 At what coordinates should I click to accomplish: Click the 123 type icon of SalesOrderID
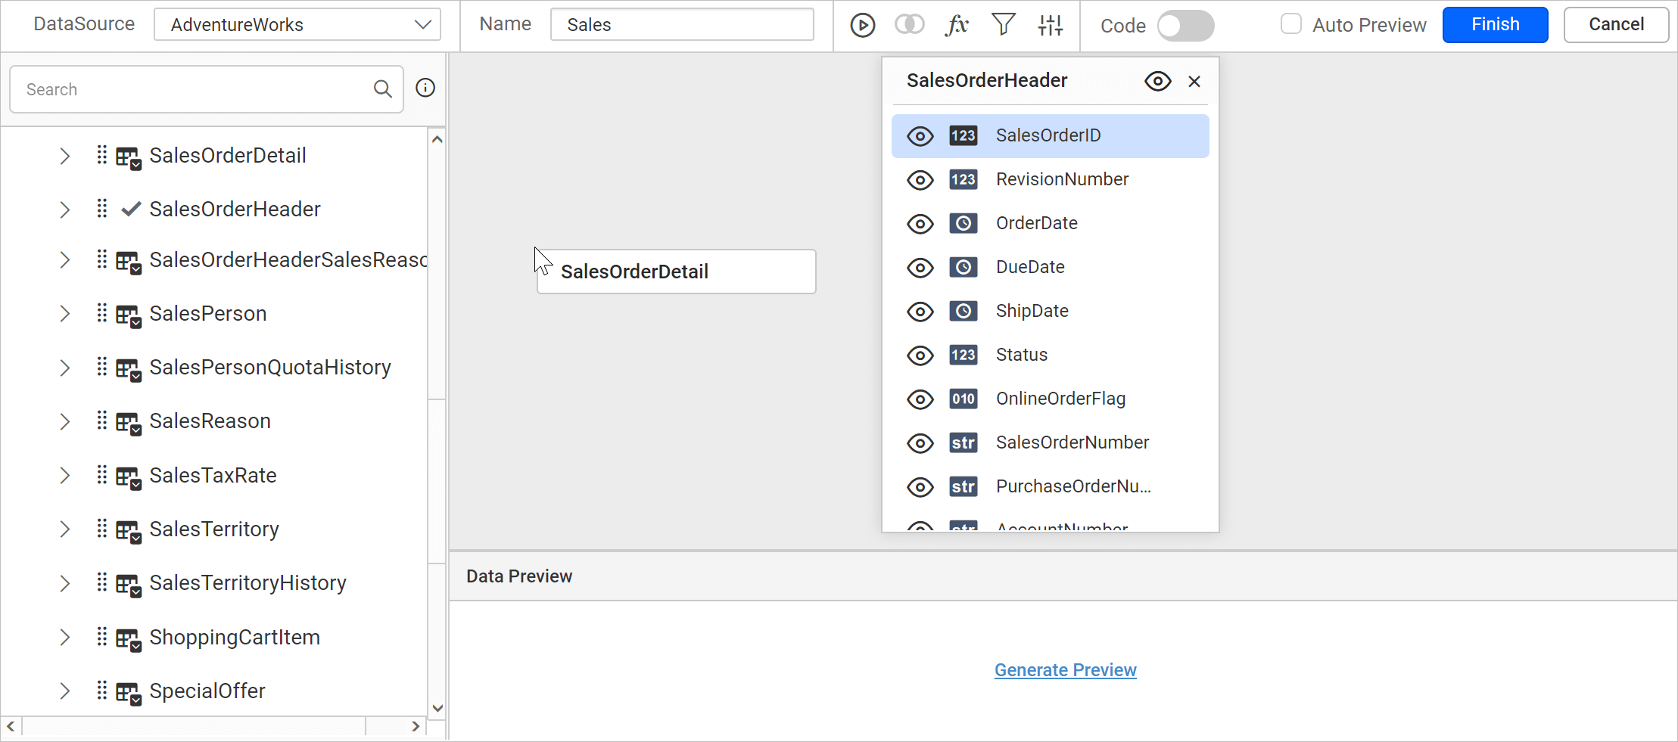pos(964,135)
